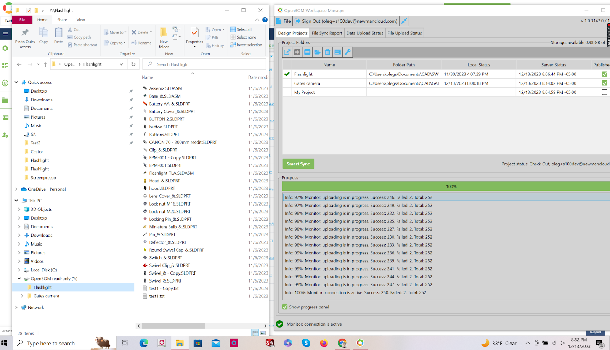Click the Rename button in Explorer ribbon
610x350 pixels.
tap(141, 43)
